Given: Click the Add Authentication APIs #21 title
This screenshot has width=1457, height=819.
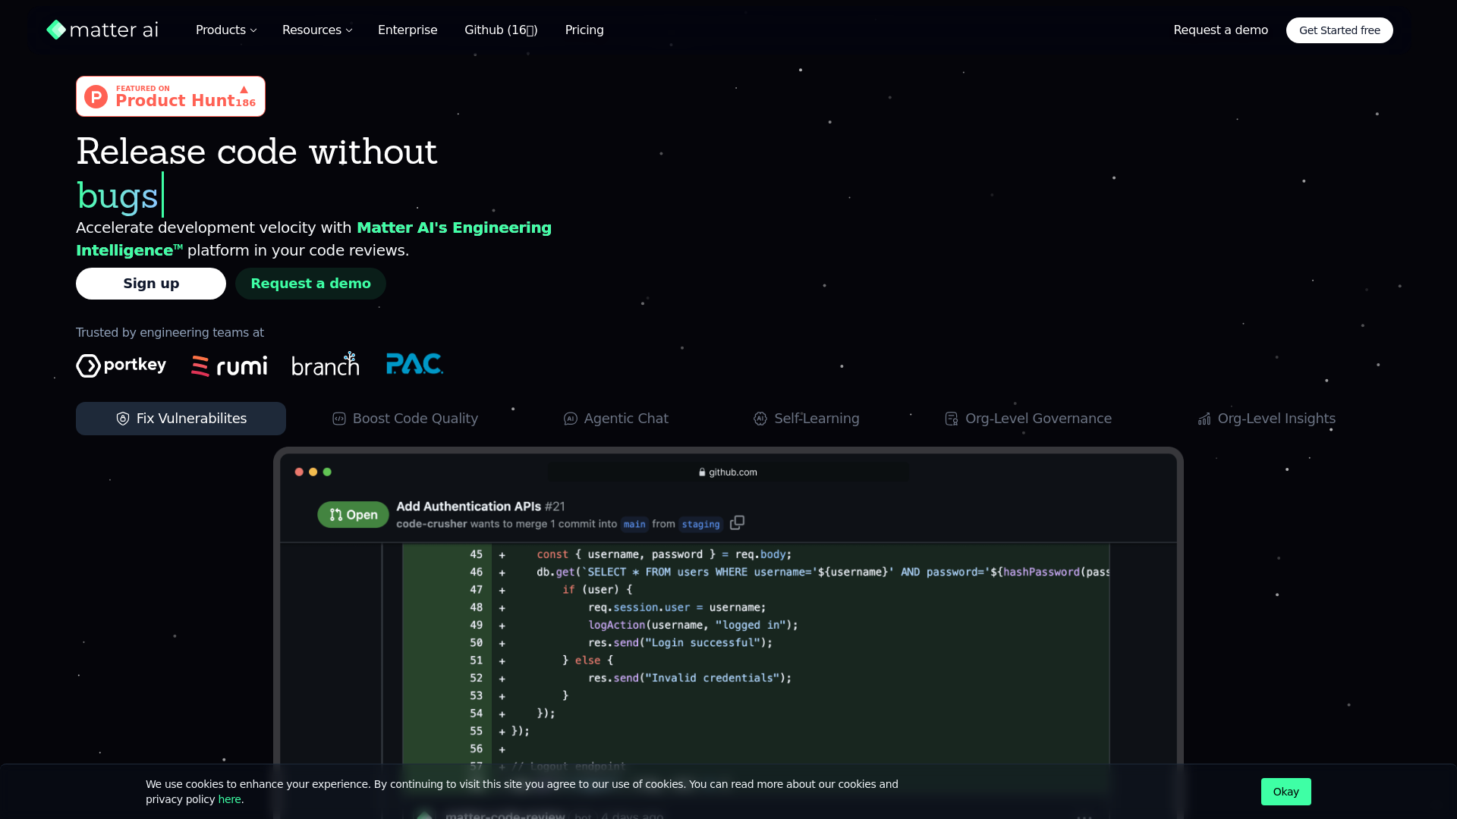Looking at the screenshot, I should coord(480,507).
